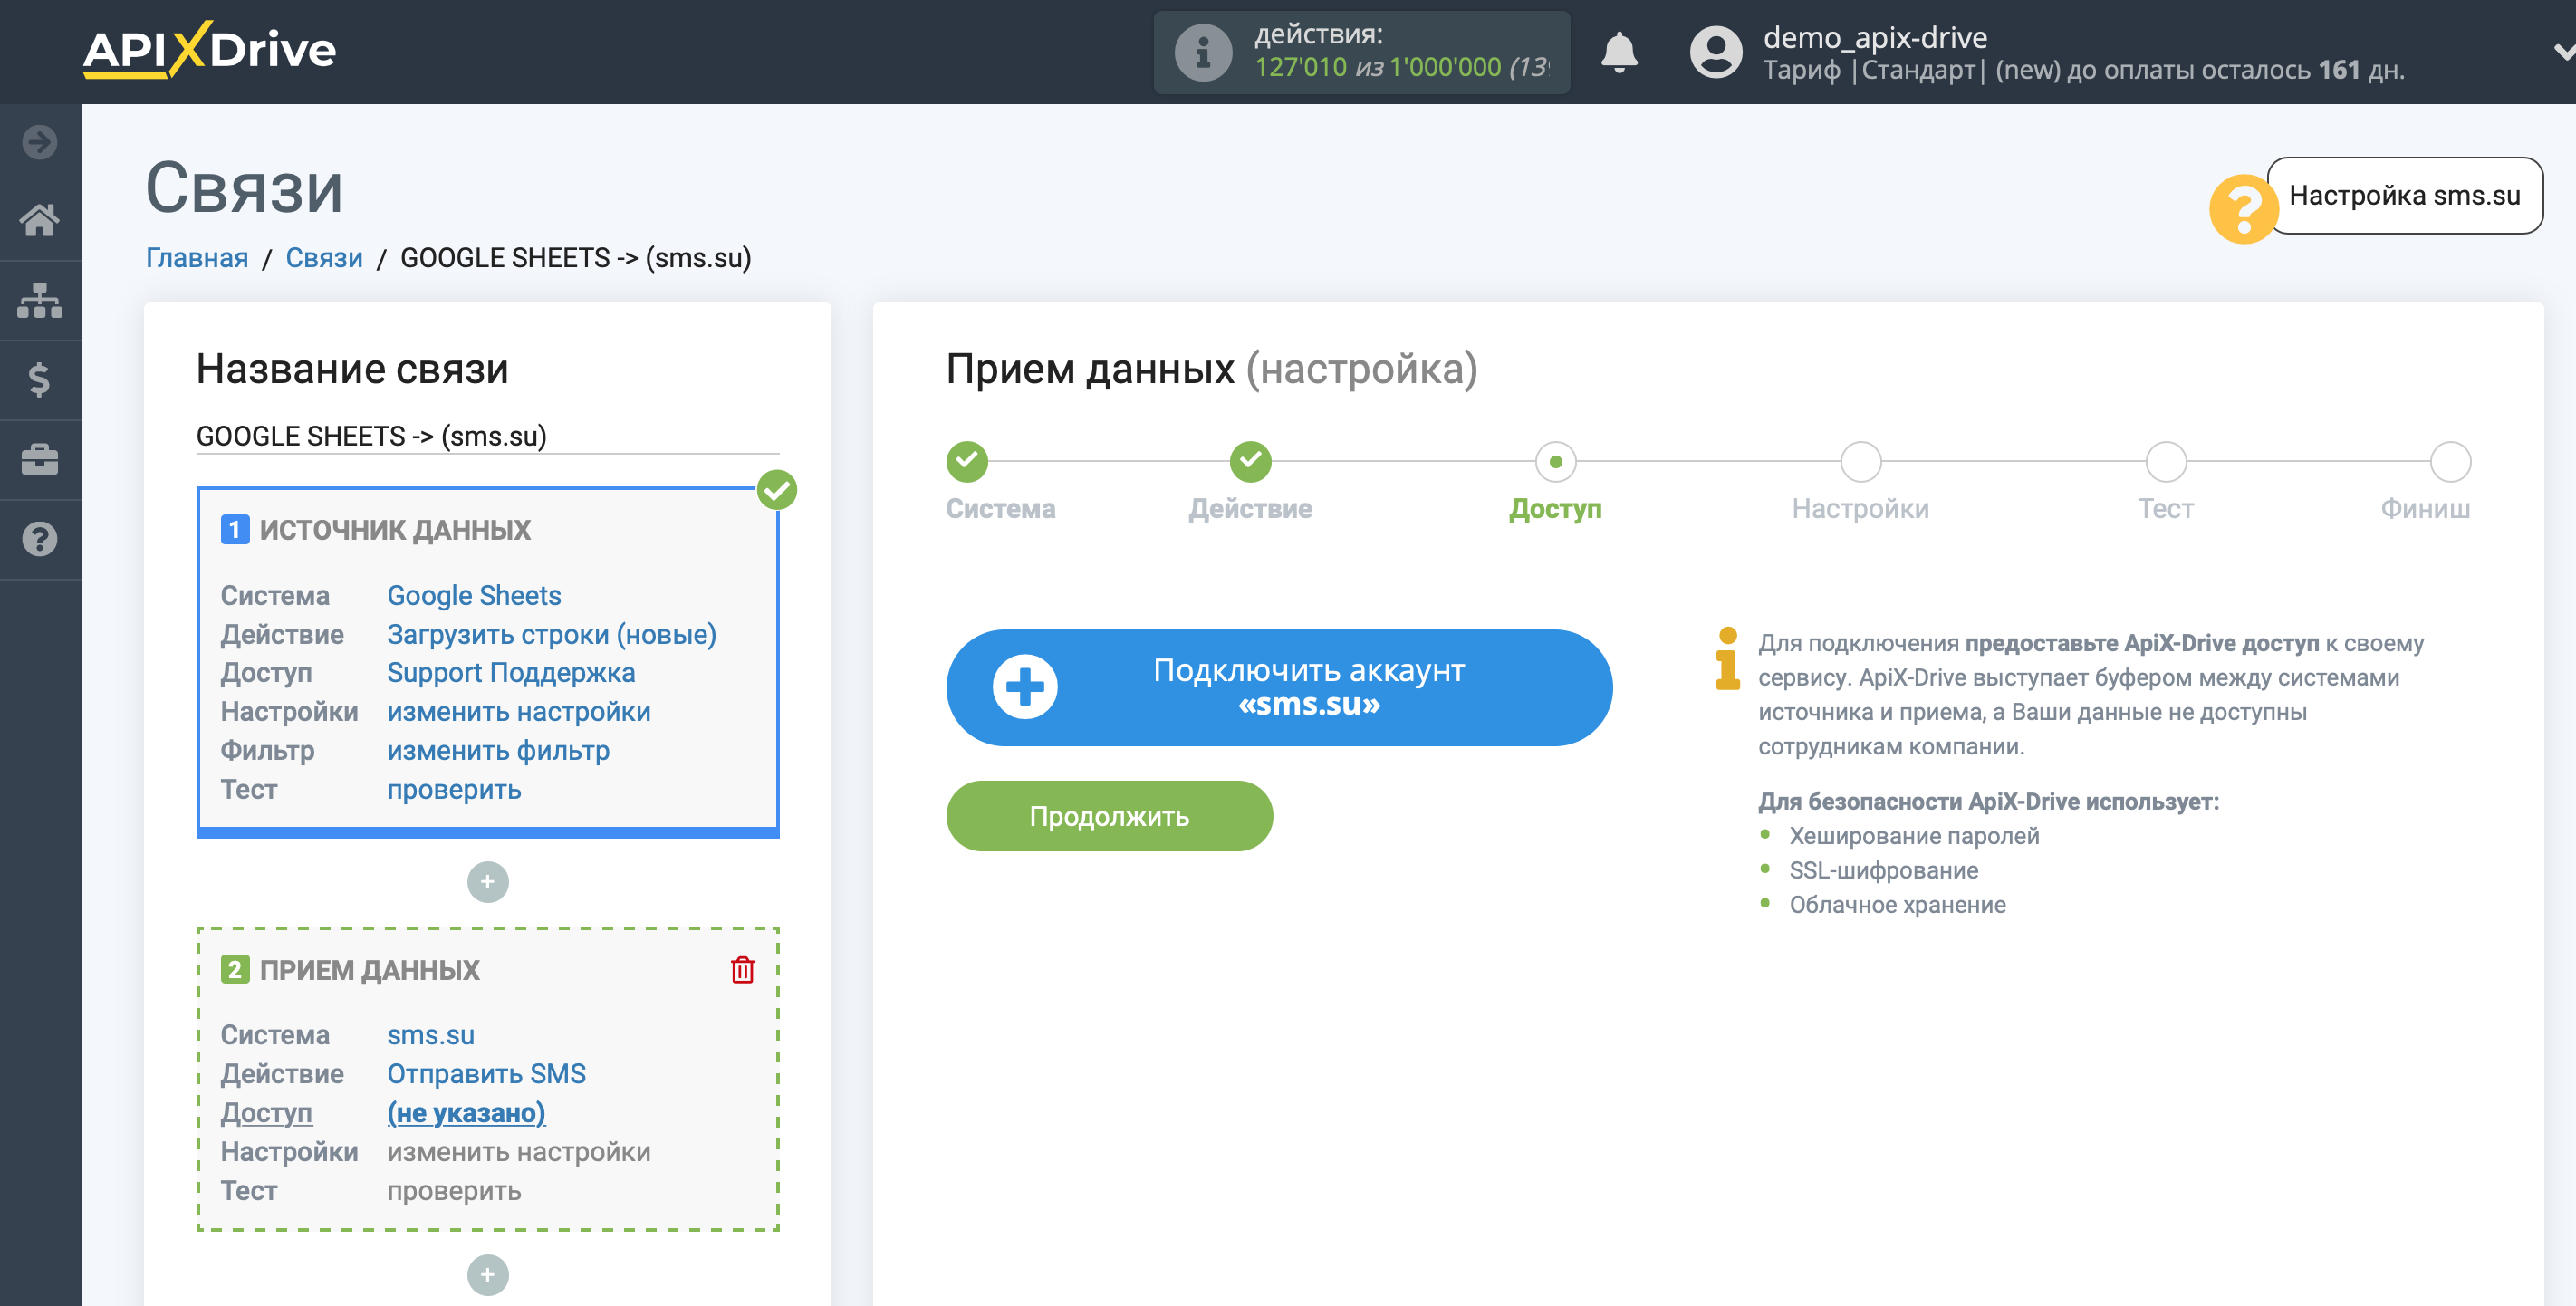2576x1306 pixels.
Task: Open the 'Загрузить строки (новые)' action link
Action: (x=552, y=634)
